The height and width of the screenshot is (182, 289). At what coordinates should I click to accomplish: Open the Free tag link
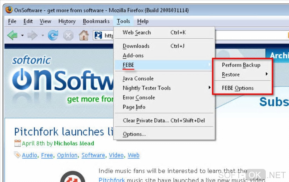(47, 155)
